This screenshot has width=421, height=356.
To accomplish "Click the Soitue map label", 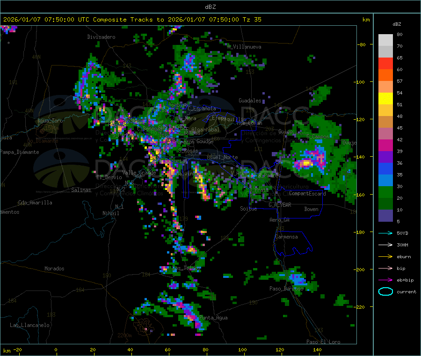I will 248,209.
